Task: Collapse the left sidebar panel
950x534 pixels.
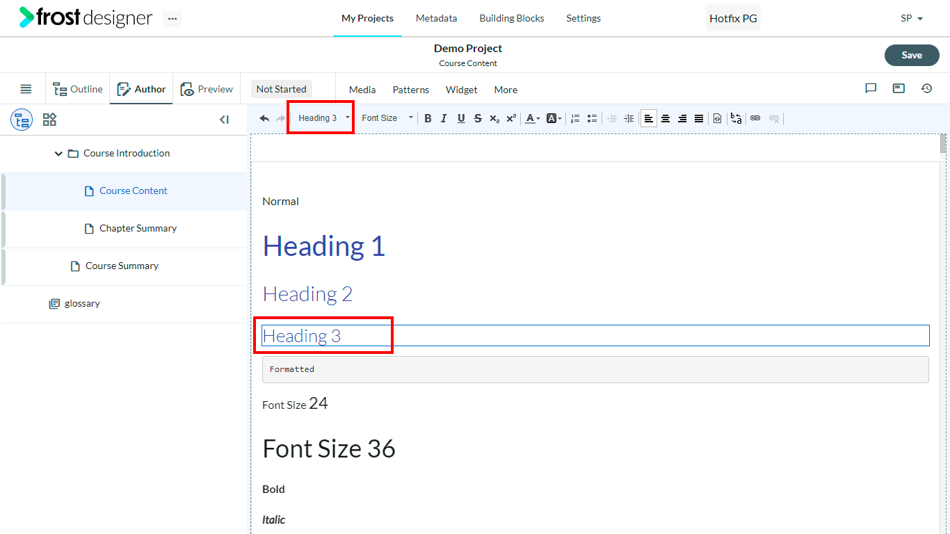Action: coord(224,120)
